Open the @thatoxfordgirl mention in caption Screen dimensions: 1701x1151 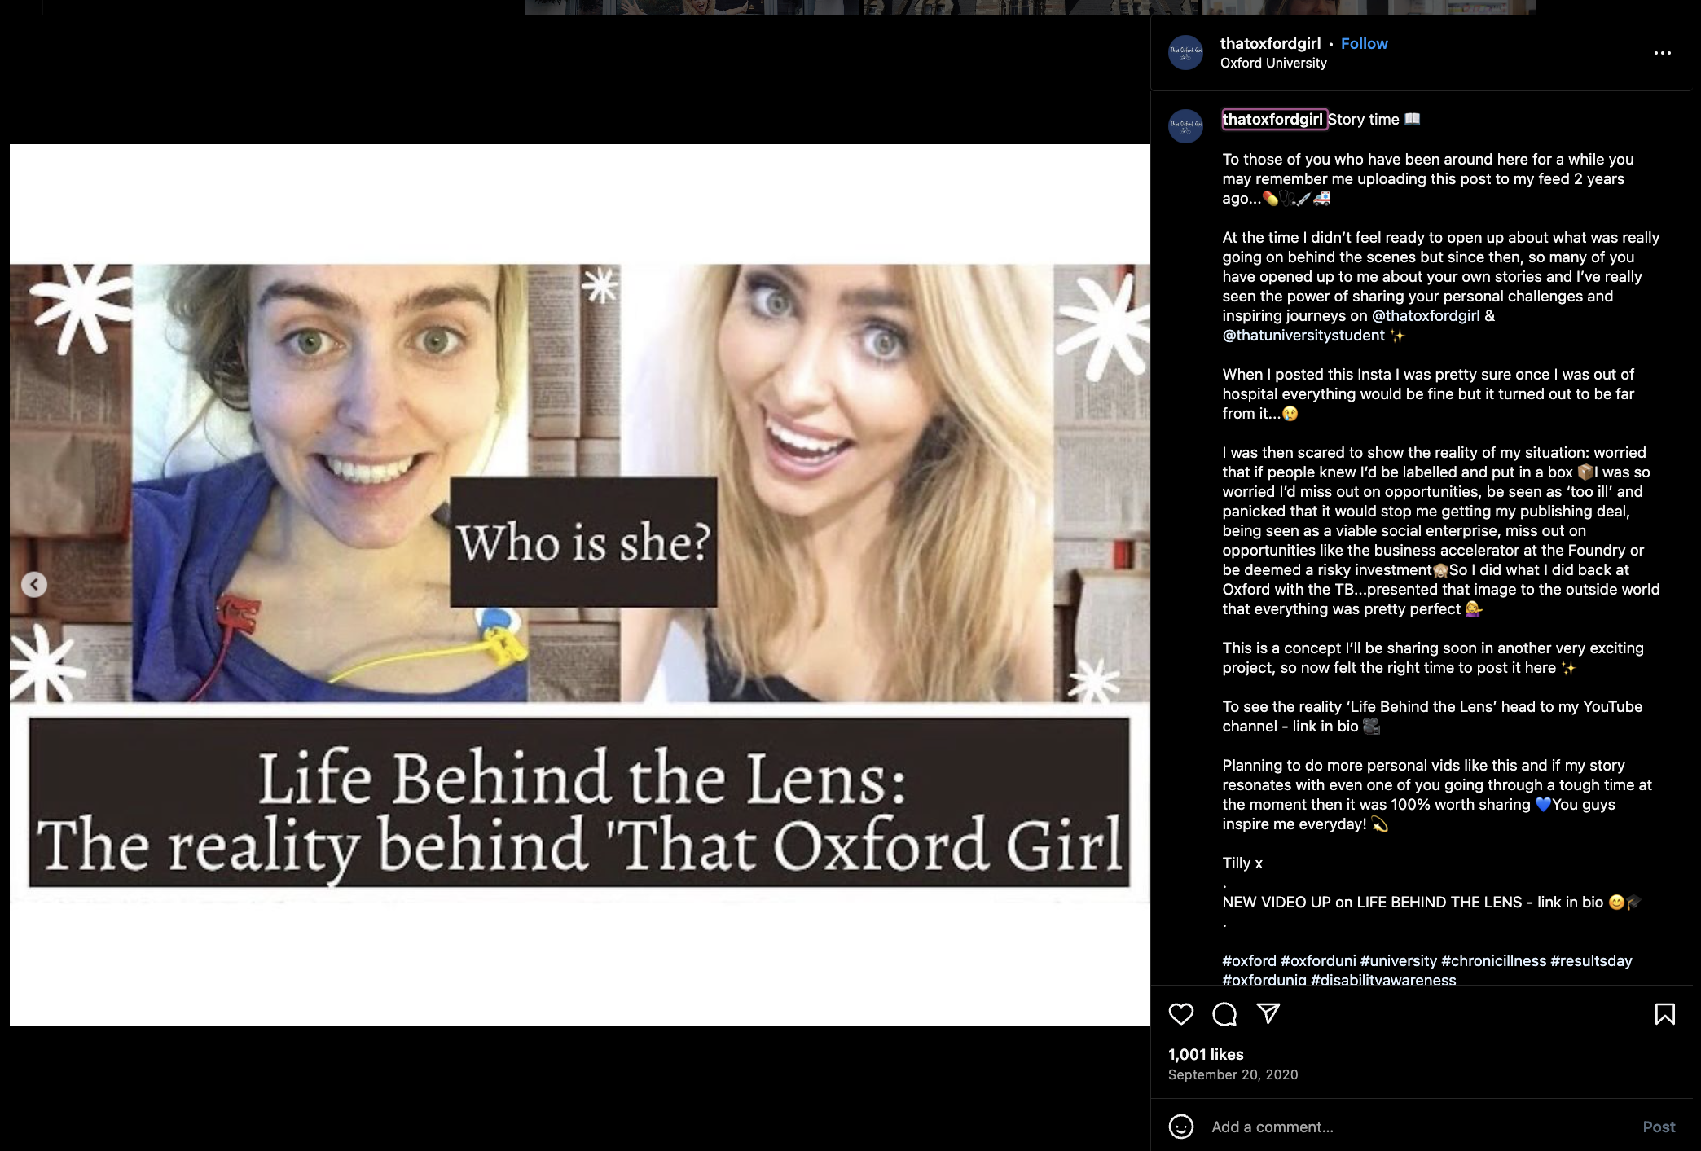[x=1426, y=316]
